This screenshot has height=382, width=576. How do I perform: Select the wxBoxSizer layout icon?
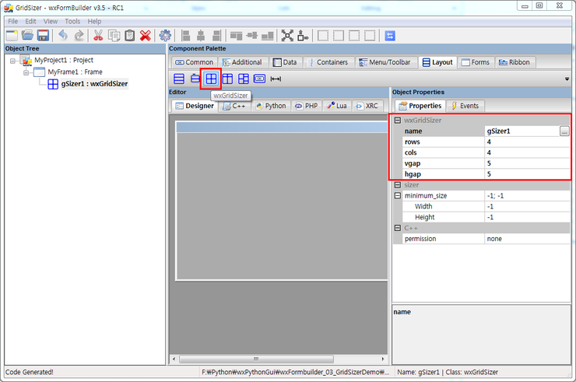click(x=179, y=79)
